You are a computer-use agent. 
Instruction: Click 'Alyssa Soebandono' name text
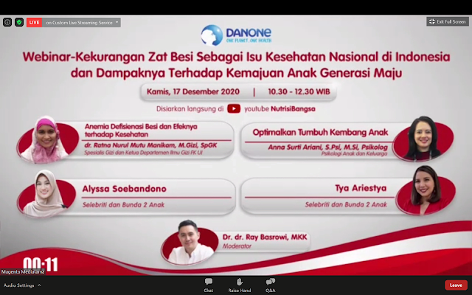tap(125, 189)
